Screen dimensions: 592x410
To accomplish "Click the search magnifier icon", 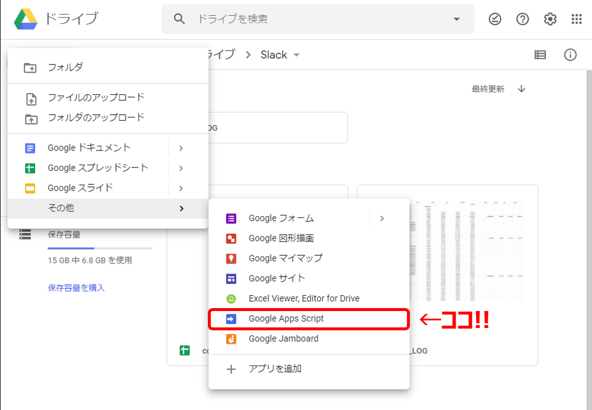I will 179,19.
